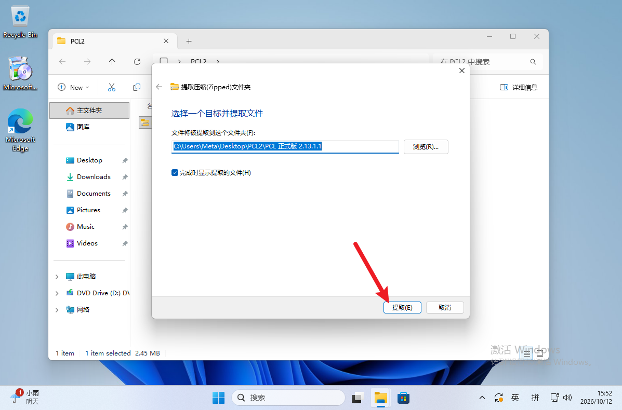Screen dimensions: 622x410
Task: Open the 浏览(R)... browse dialog
Action: (x=426, y=146)
